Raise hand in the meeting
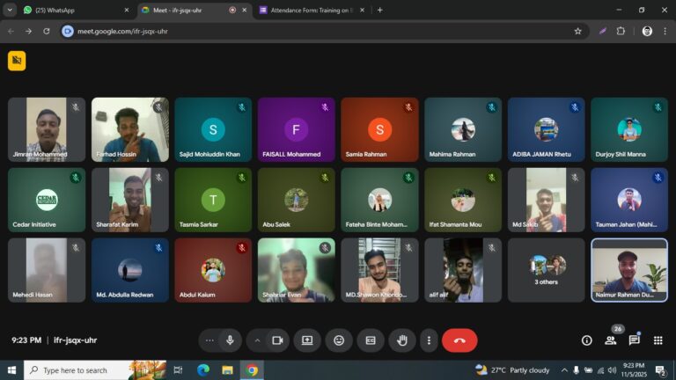Screen dimensions: 676x380 tap(402, 340)
